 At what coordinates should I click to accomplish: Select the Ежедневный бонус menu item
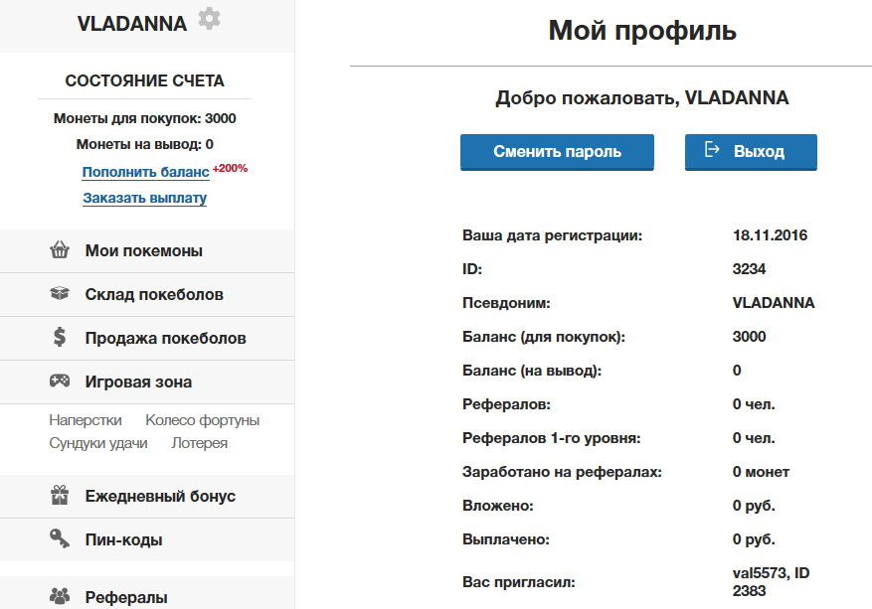160,496
